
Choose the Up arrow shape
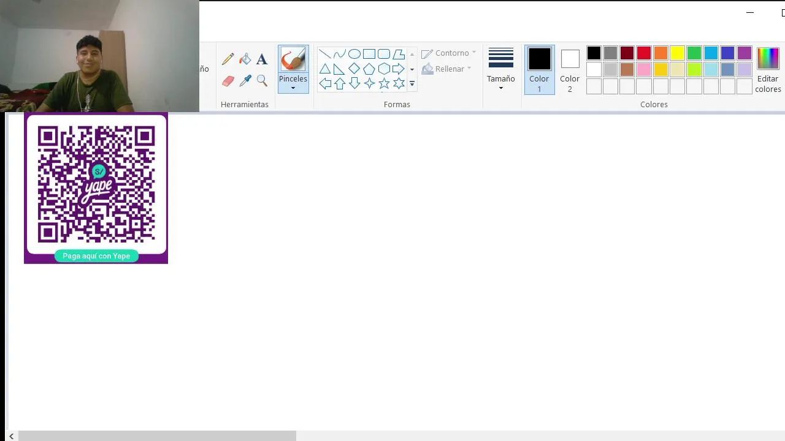340,83
